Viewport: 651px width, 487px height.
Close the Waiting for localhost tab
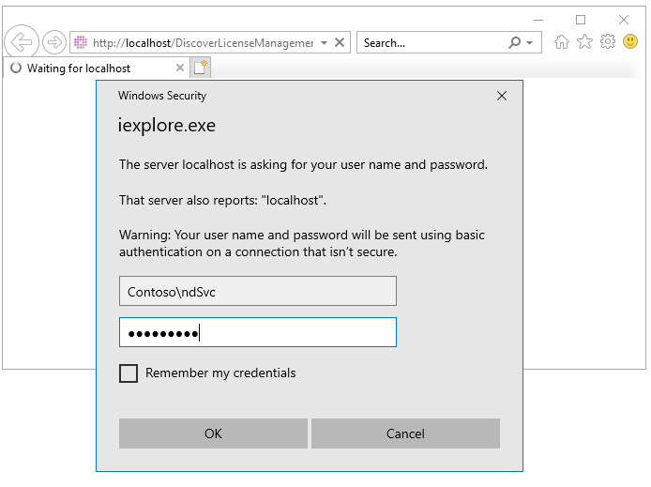181,68
